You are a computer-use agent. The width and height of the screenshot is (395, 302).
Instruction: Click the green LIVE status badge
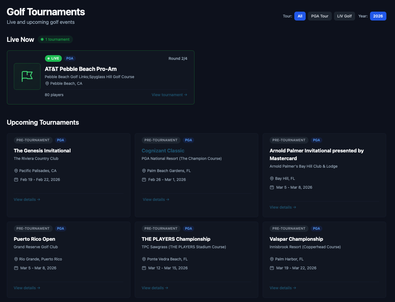[x=53, y=58]
